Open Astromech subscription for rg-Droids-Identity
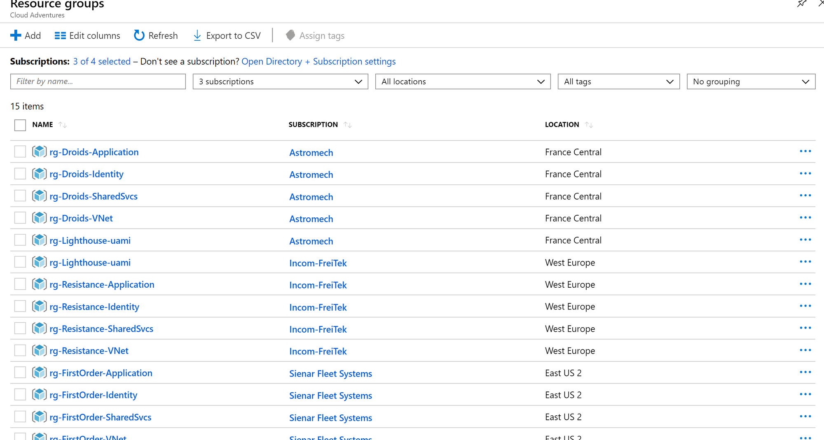Screen dimensions: 824x440 click(311, 175)
